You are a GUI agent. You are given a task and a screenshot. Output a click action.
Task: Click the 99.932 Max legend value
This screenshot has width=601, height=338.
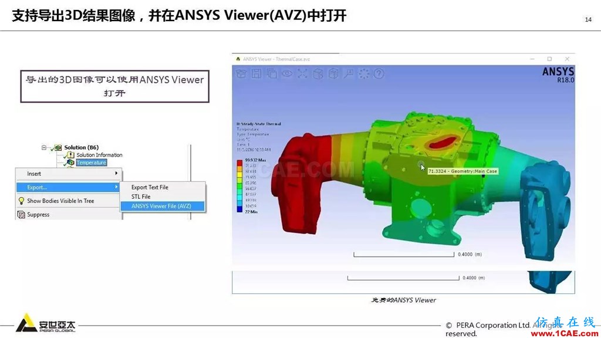pos(255,160)
